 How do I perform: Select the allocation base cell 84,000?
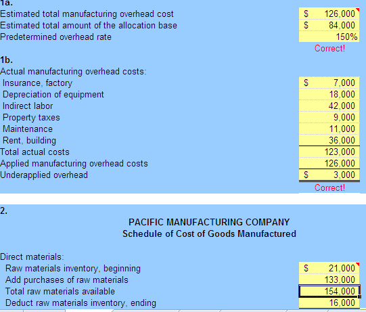click(329, 25)
